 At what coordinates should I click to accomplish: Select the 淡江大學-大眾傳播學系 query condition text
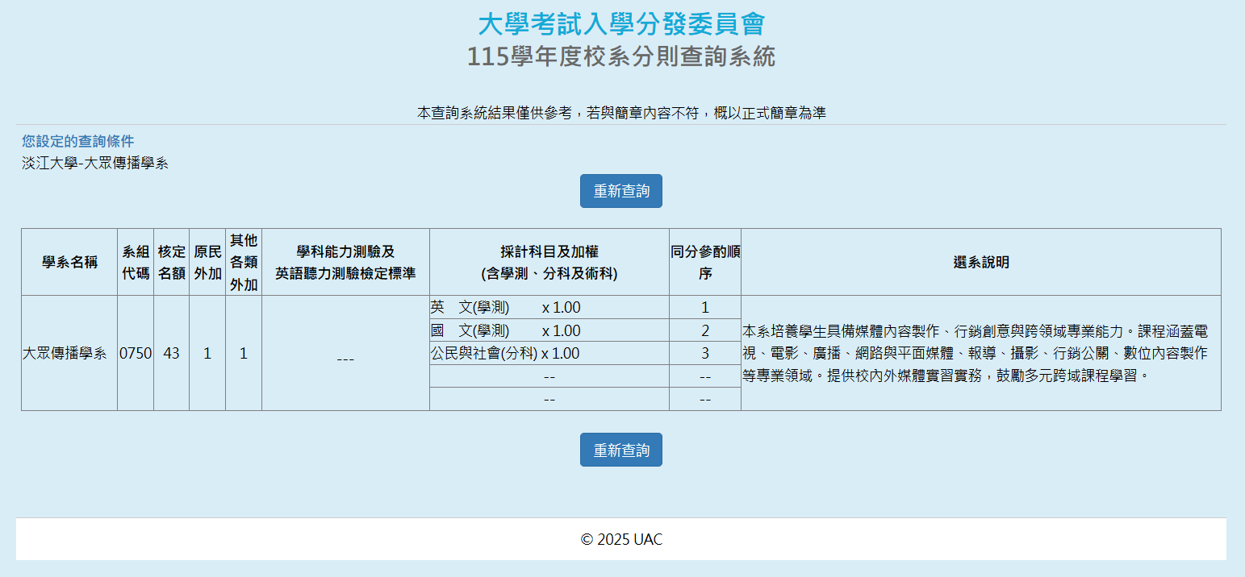coord(95,164)
